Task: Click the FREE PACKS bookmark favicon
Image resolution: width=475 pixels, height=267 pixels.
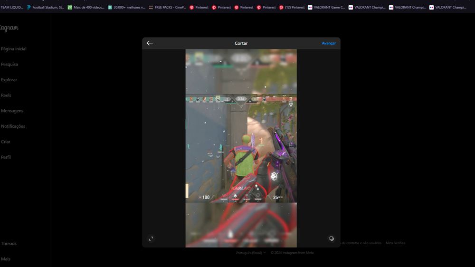Action: tap(151, 7)
